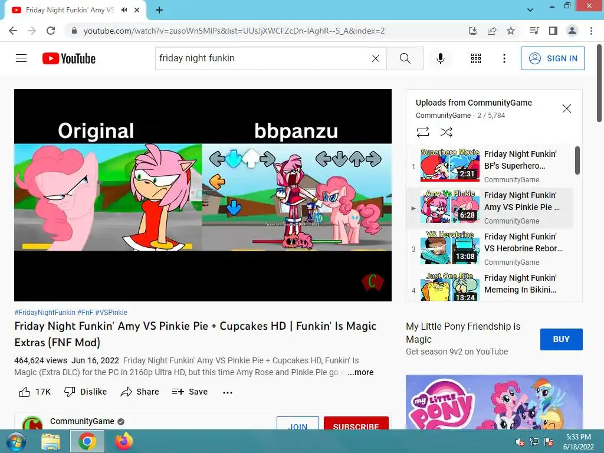Viewport: 604px width, 453px height.
Task: Open a new browser tab
Action: pos(159,10)
